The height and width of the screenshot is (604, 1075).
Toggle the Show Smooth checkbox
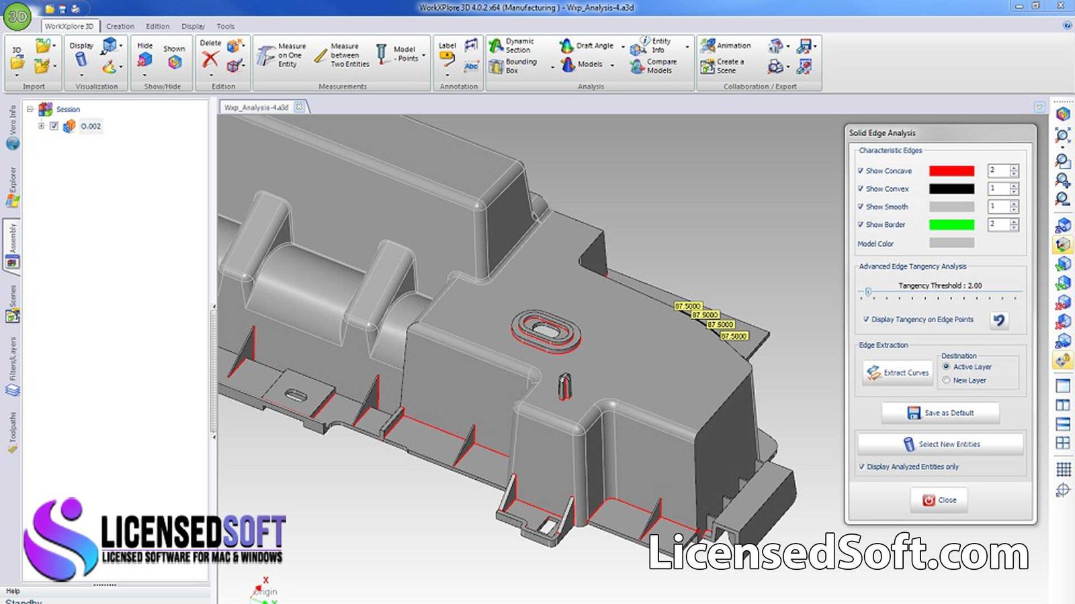pos(861,207)
